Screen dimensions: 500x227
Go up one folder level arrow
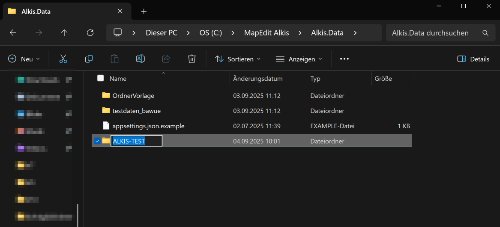(64, 33)
